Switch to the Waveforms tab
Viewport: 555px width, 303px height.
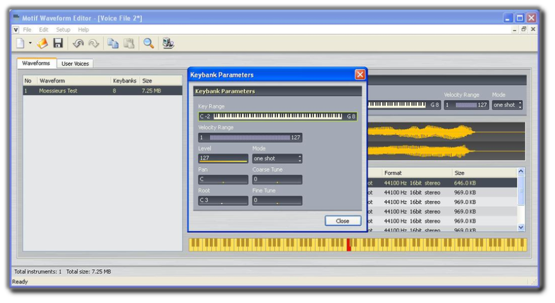[x=36, y=63]
